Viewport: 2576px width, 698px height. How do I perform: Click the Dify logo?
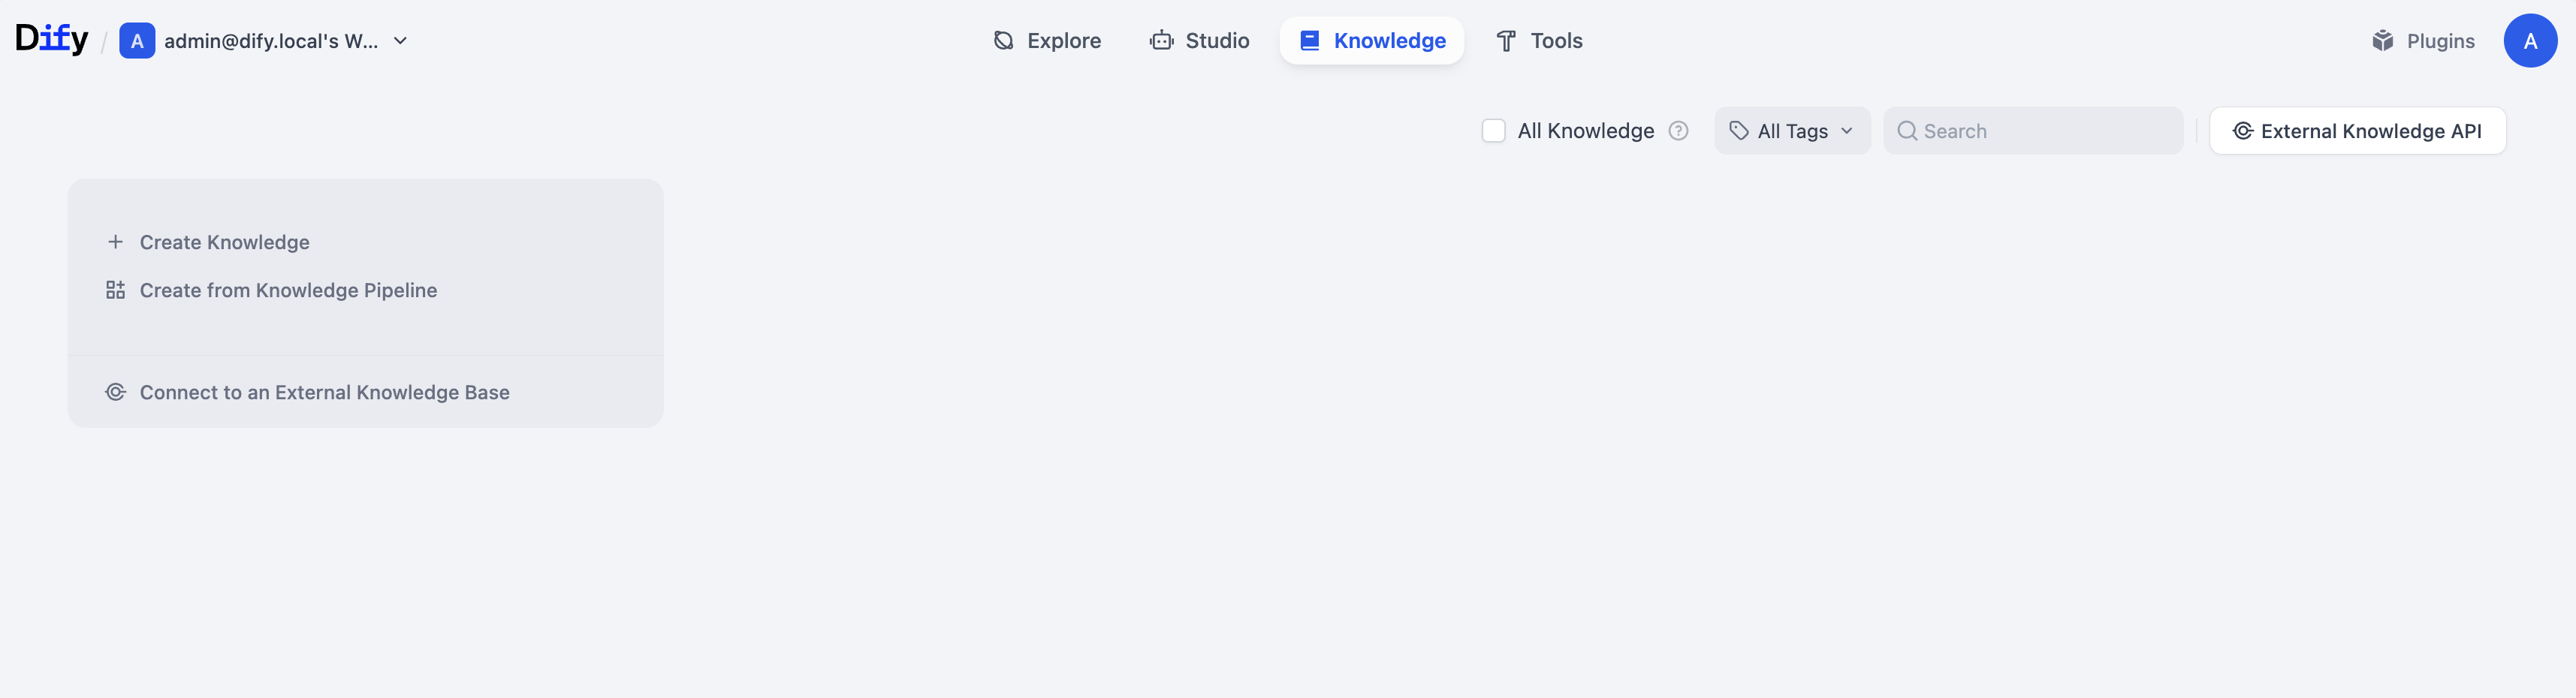coord(51,40)
